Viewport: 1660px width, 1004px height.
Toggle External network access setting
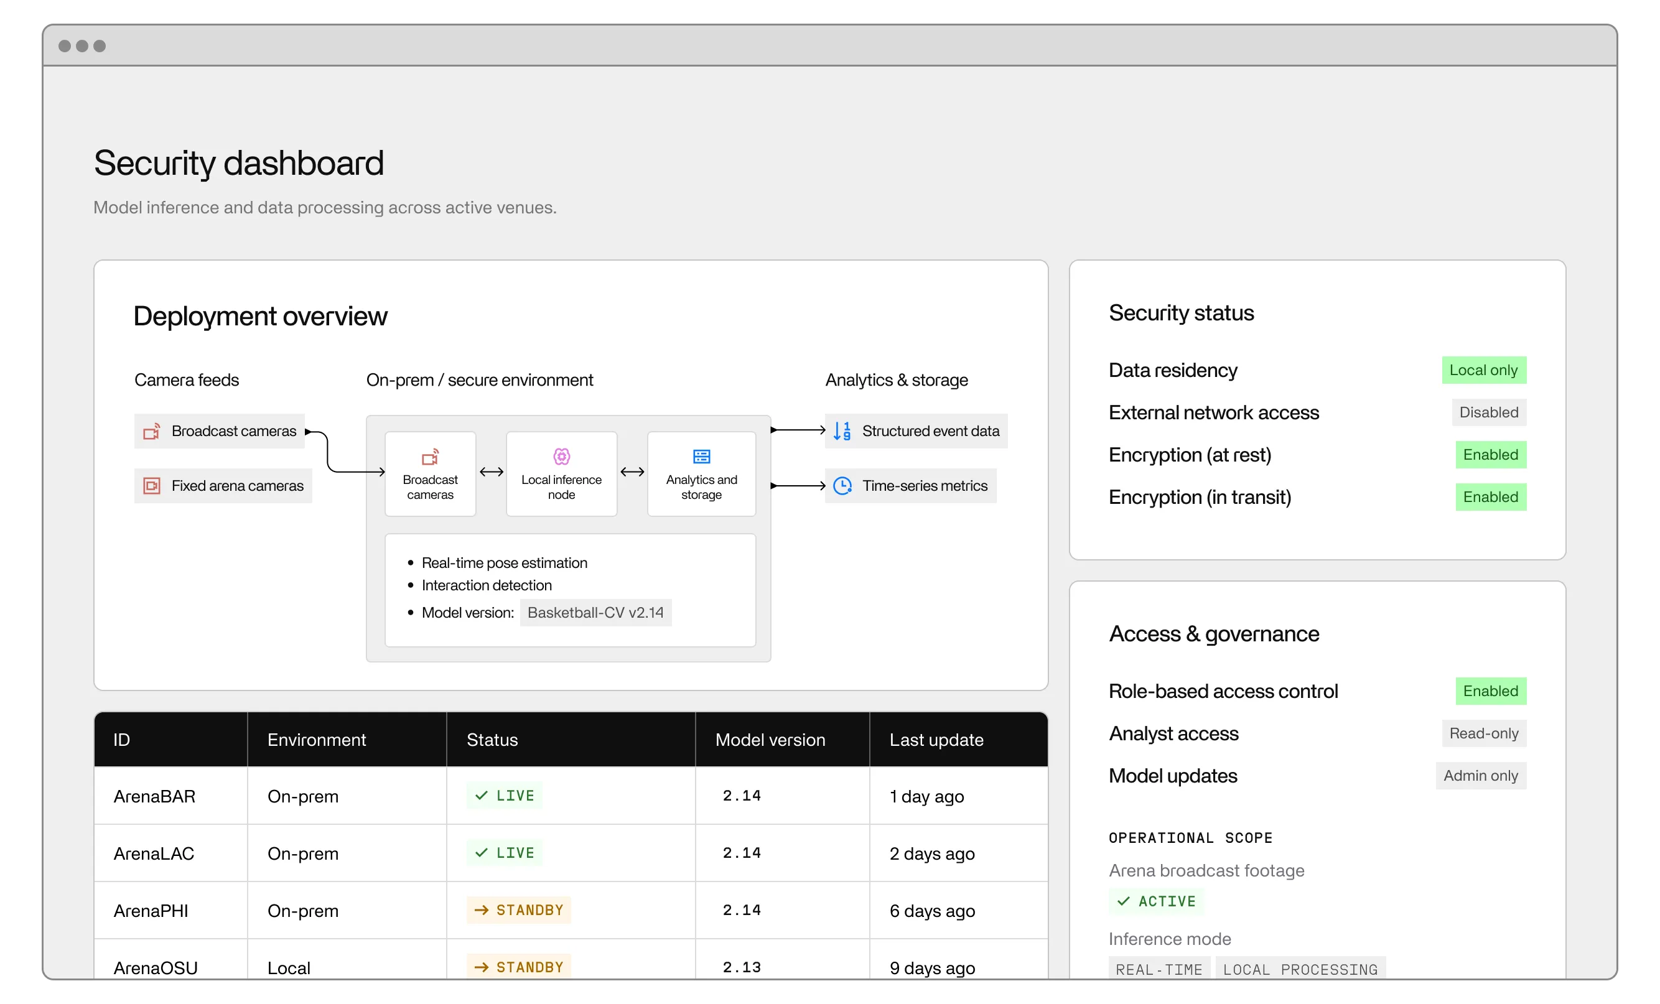pyautogui.click(x=1488, y=412)
